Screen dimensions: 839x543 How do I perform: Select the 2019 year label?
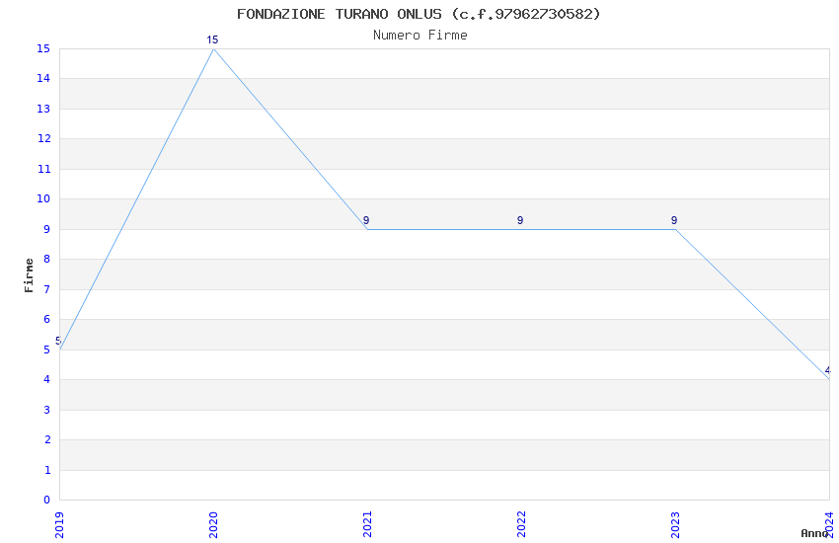pyautogui.click(x=59, y=524)
